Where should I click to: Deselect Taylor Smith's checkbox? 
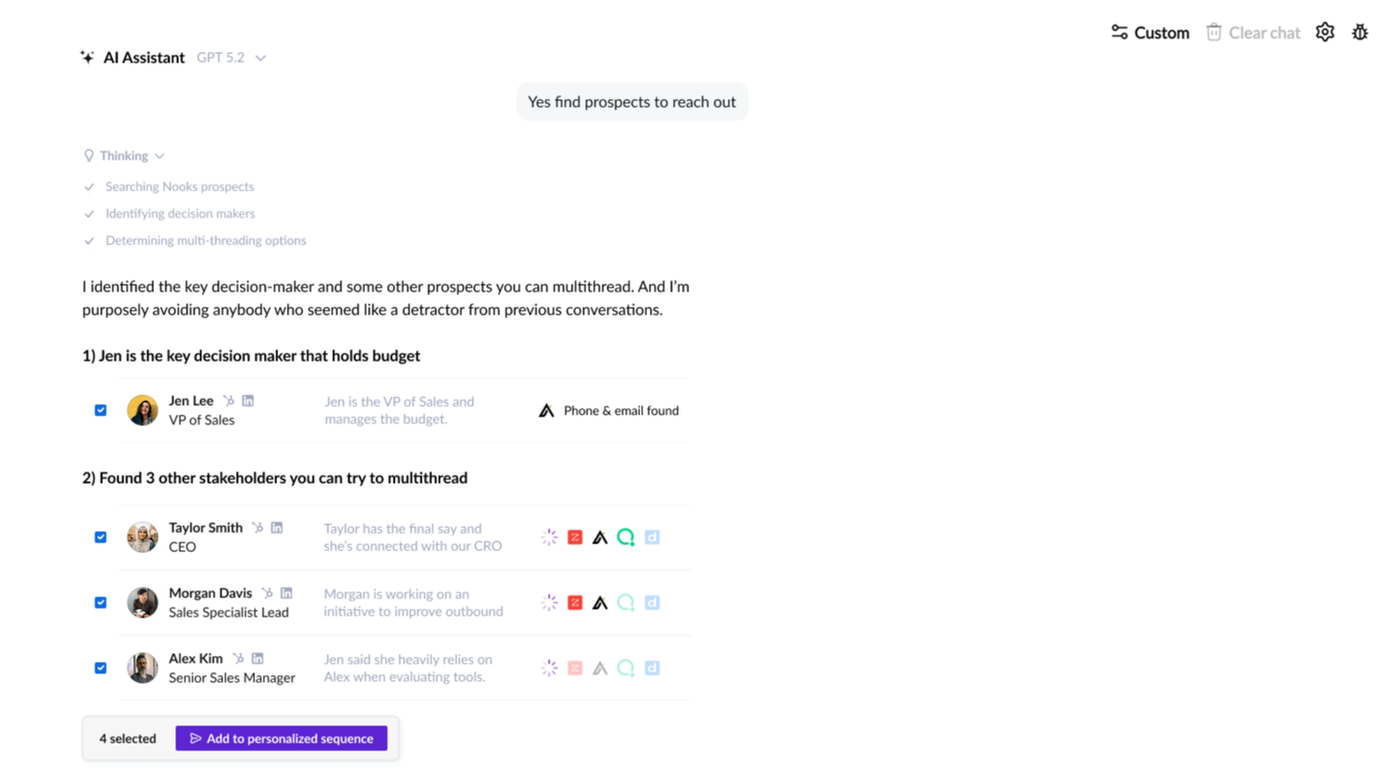click(x=100, y=538)
